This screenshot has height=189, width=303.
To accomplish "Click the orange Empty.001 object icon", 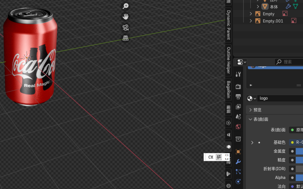I will click(x=258, y=21).
